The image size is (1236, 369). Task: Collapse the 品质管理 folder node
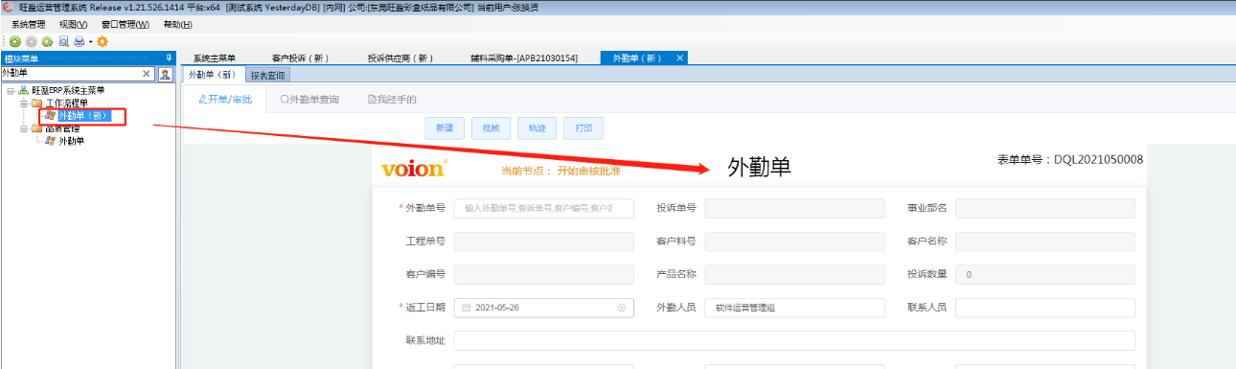[x=23, y=128]
